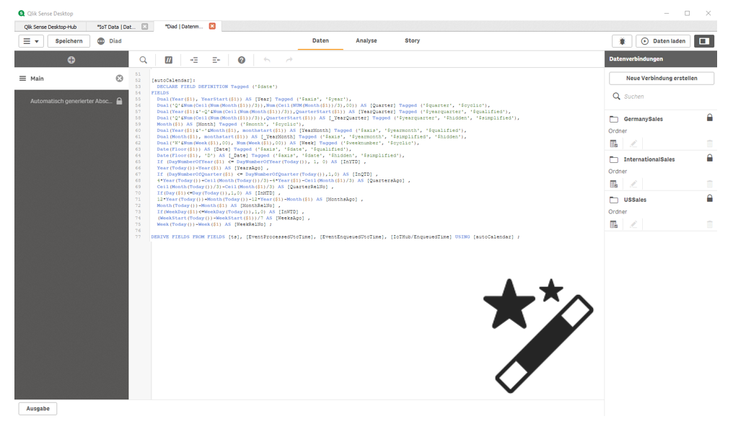Click edit pencil icon under USSales
733x429 pixels.
click(x=633, y=224)
